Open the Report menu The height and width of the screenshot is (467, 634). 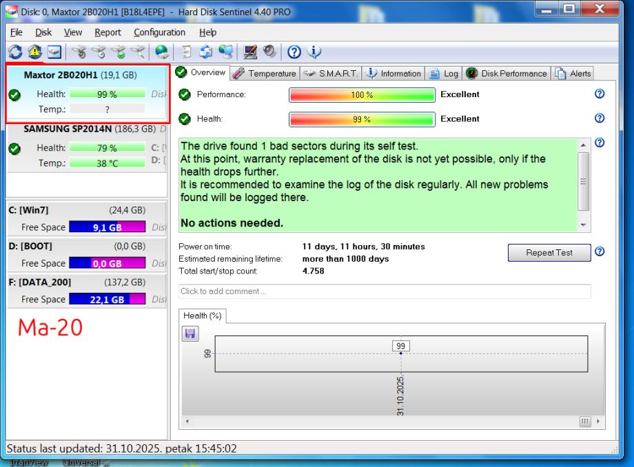pos(108,32)
